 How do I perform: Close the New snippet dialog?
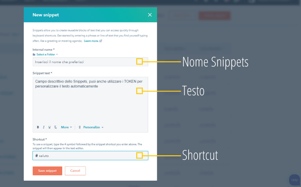point(150,15)
